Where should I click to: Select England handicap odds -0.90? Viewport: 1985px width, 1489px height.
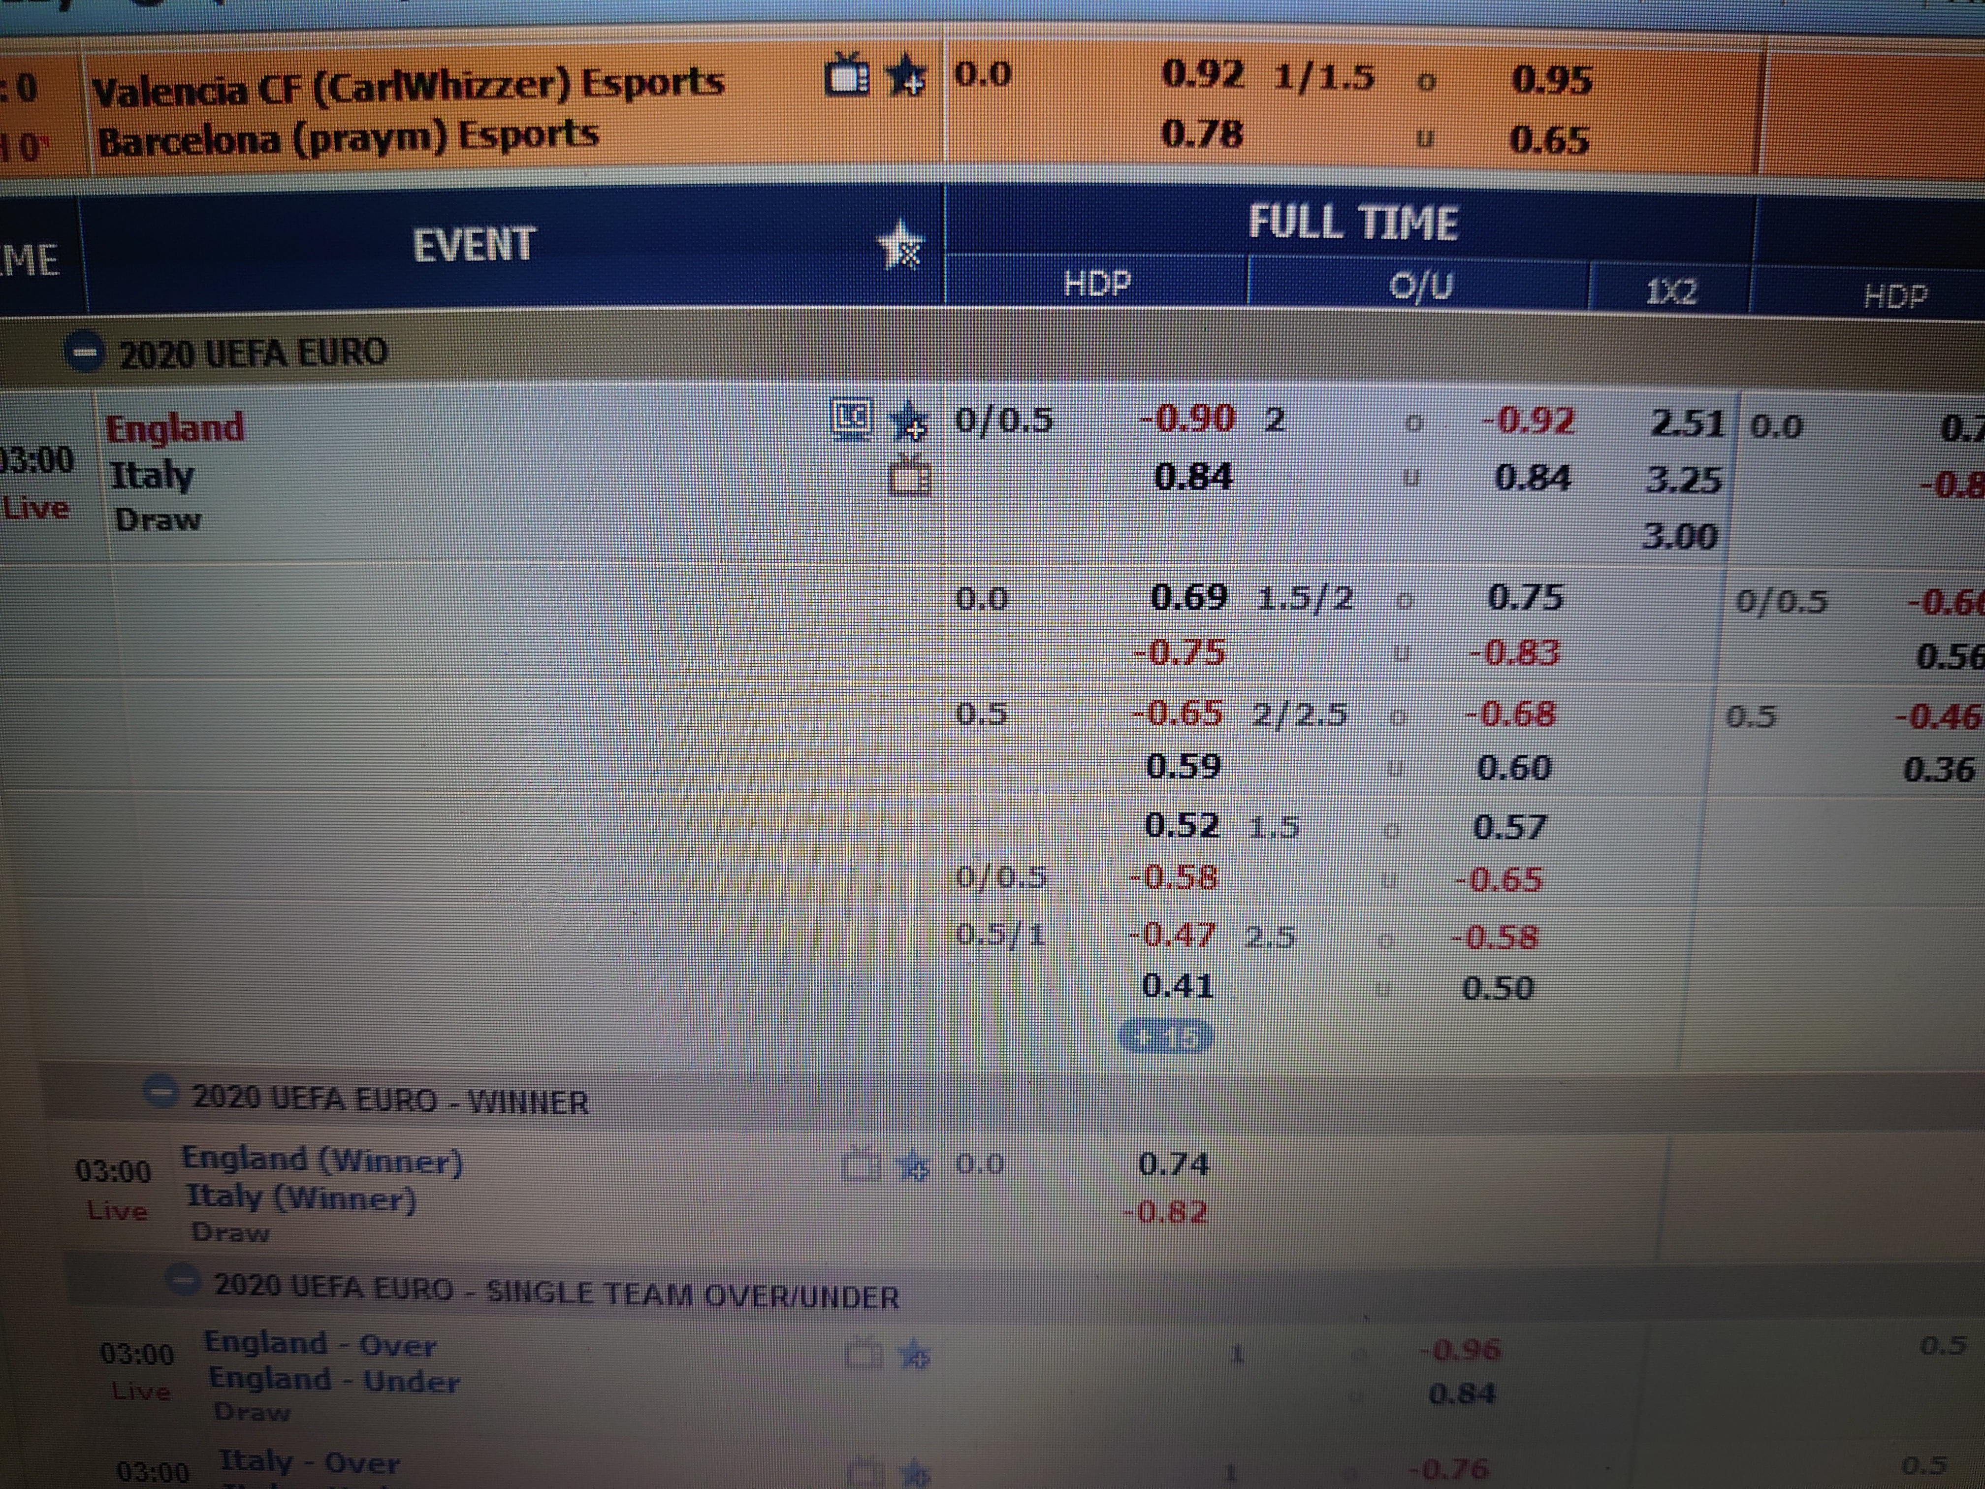pos(1186,419)
